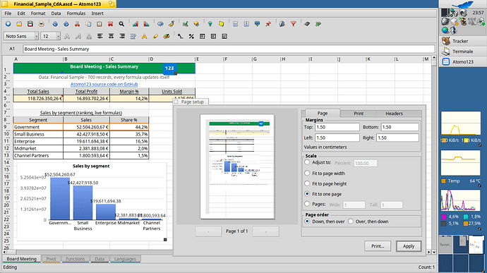Open the File menu
The width and height of the screenshot is (487, 273).
(x=8, y=13)
